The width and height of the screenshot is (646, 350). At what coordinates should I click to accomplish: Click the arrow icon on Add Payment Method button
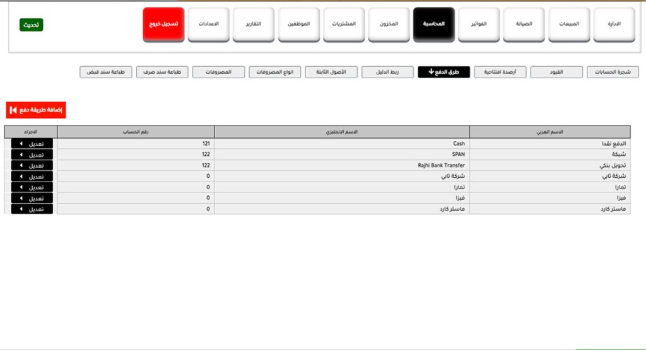[x=13, y=110]
